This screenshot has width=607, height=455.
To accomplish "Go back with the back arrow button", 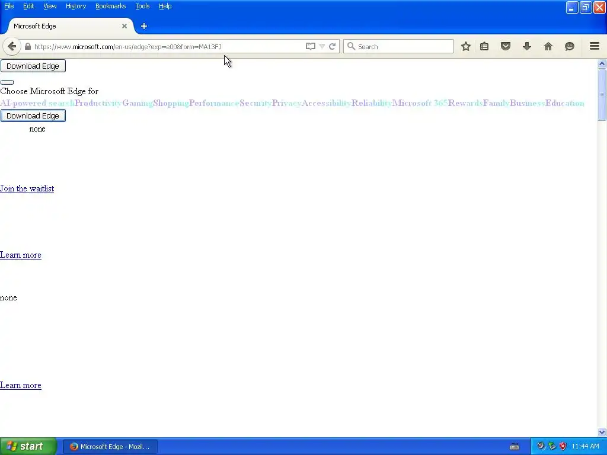I will pyautogui.click(x=12, y=46).
